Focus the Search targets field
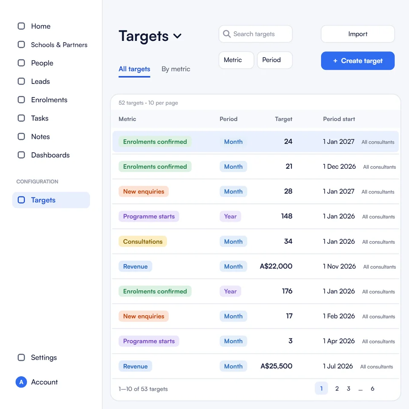The image size is (409, 409). pos(255,34)
